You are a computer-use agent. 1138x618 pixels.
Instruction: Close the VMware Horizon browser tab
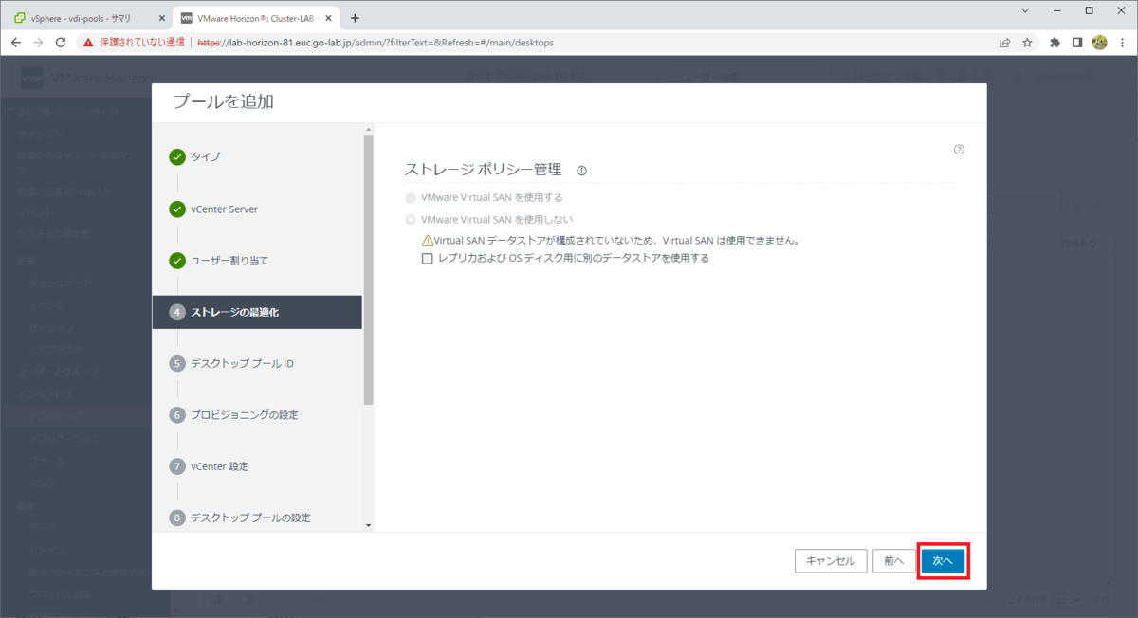pyautogui.click(x=330, y=18)
